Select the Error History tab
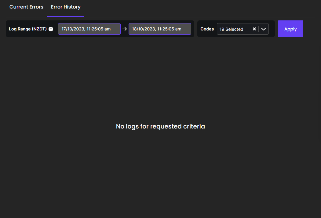 click(x=66, y=7)
